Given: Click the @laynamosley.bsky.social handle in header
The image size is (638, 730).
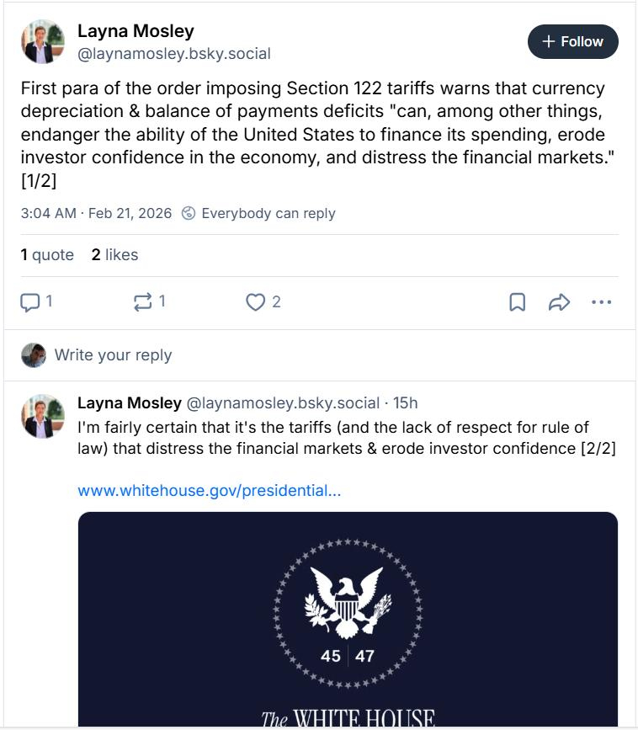Looking at the screenshot, I should 174,54.
